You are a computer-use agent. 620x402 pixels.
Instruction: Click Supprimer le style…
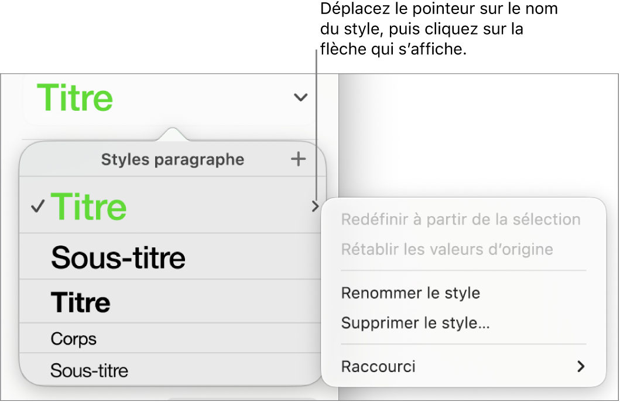(416, 322)
